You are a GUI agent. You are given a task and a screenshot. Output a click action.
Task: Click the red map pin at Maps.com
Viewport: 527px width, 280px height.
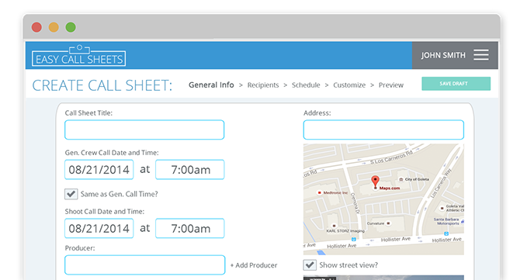(x=375, y=181)
